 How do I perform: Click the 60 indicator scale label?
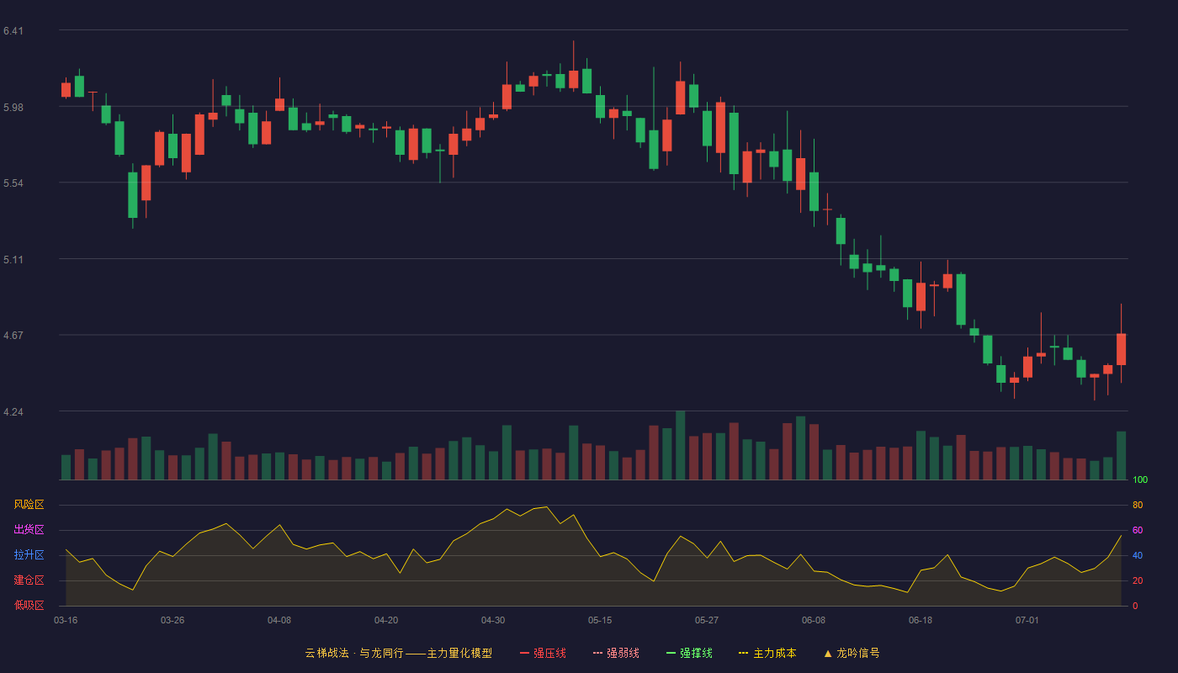[x=1138, y=531]
